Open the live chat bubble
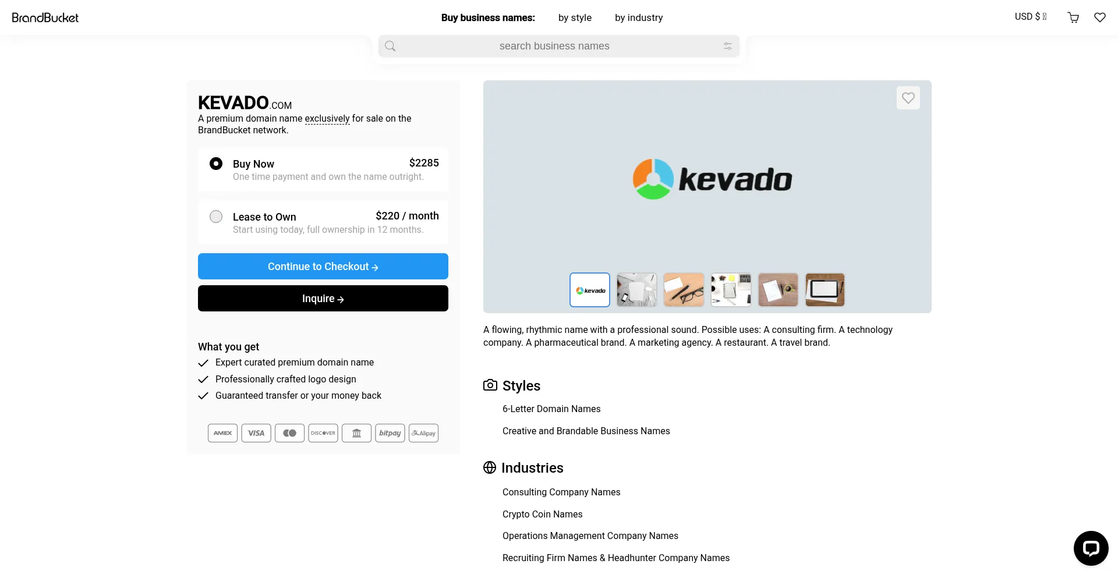Viewport: 1118px width, 578px height. coord(1091,548)
